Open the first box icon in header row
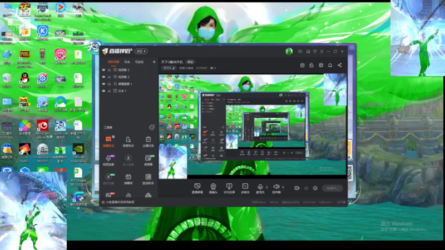Image resolution: width=445 pixels, height=250 pixels. (x=302, y=65)
